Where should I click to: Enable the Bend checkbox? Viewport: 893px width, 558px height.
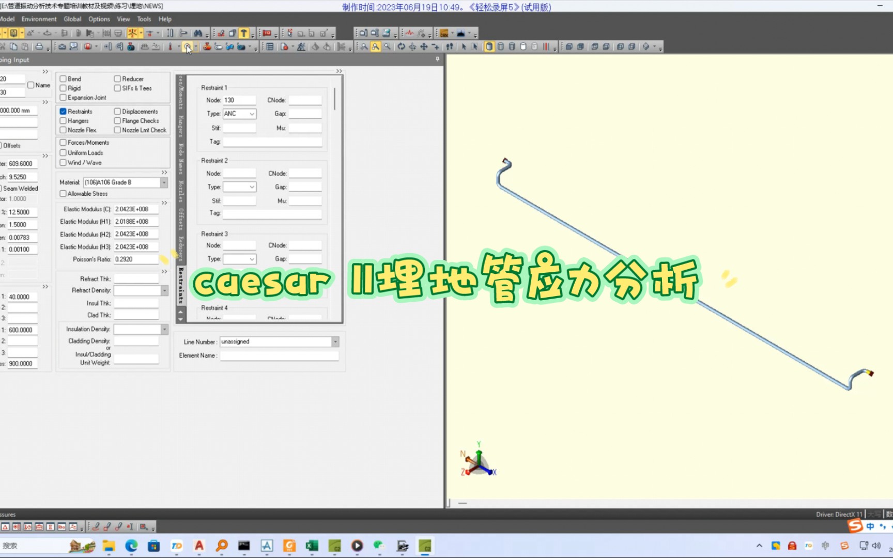point(63,79)
